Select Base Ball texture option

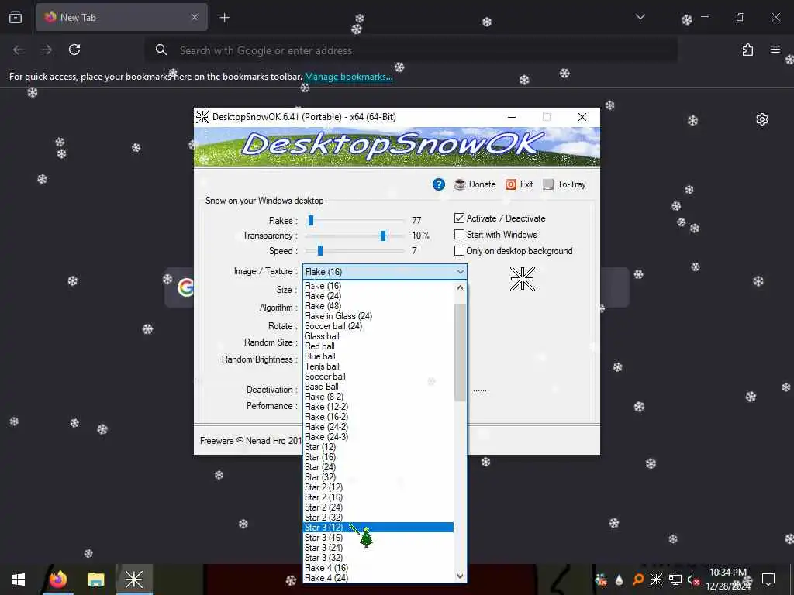tap(378, 387)
